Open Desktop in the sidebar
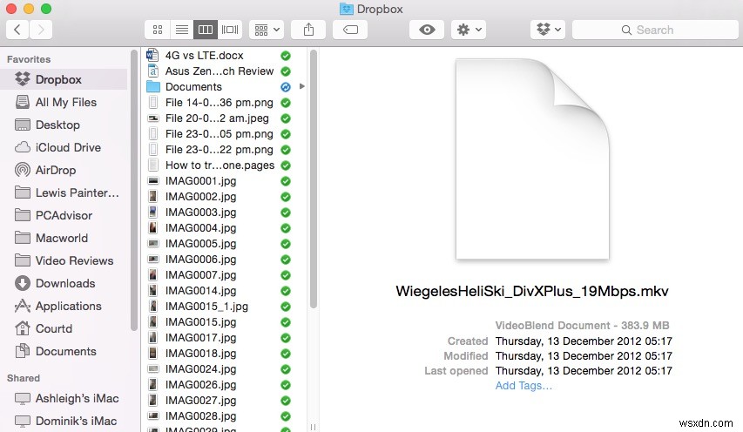743x432 pixels. pyautogui.click(x=64, y=125)
